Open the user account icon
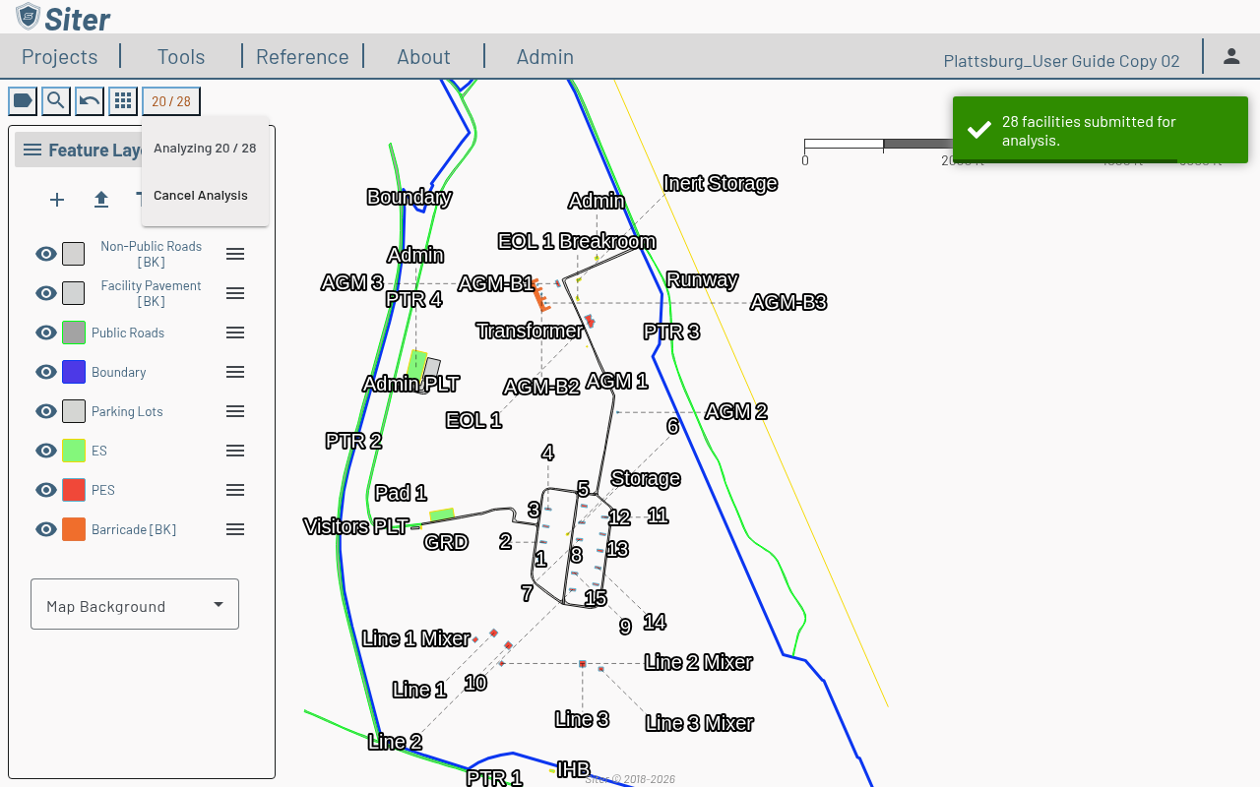This screenshot has width=1260, height=787. [x=1231, y=56]
